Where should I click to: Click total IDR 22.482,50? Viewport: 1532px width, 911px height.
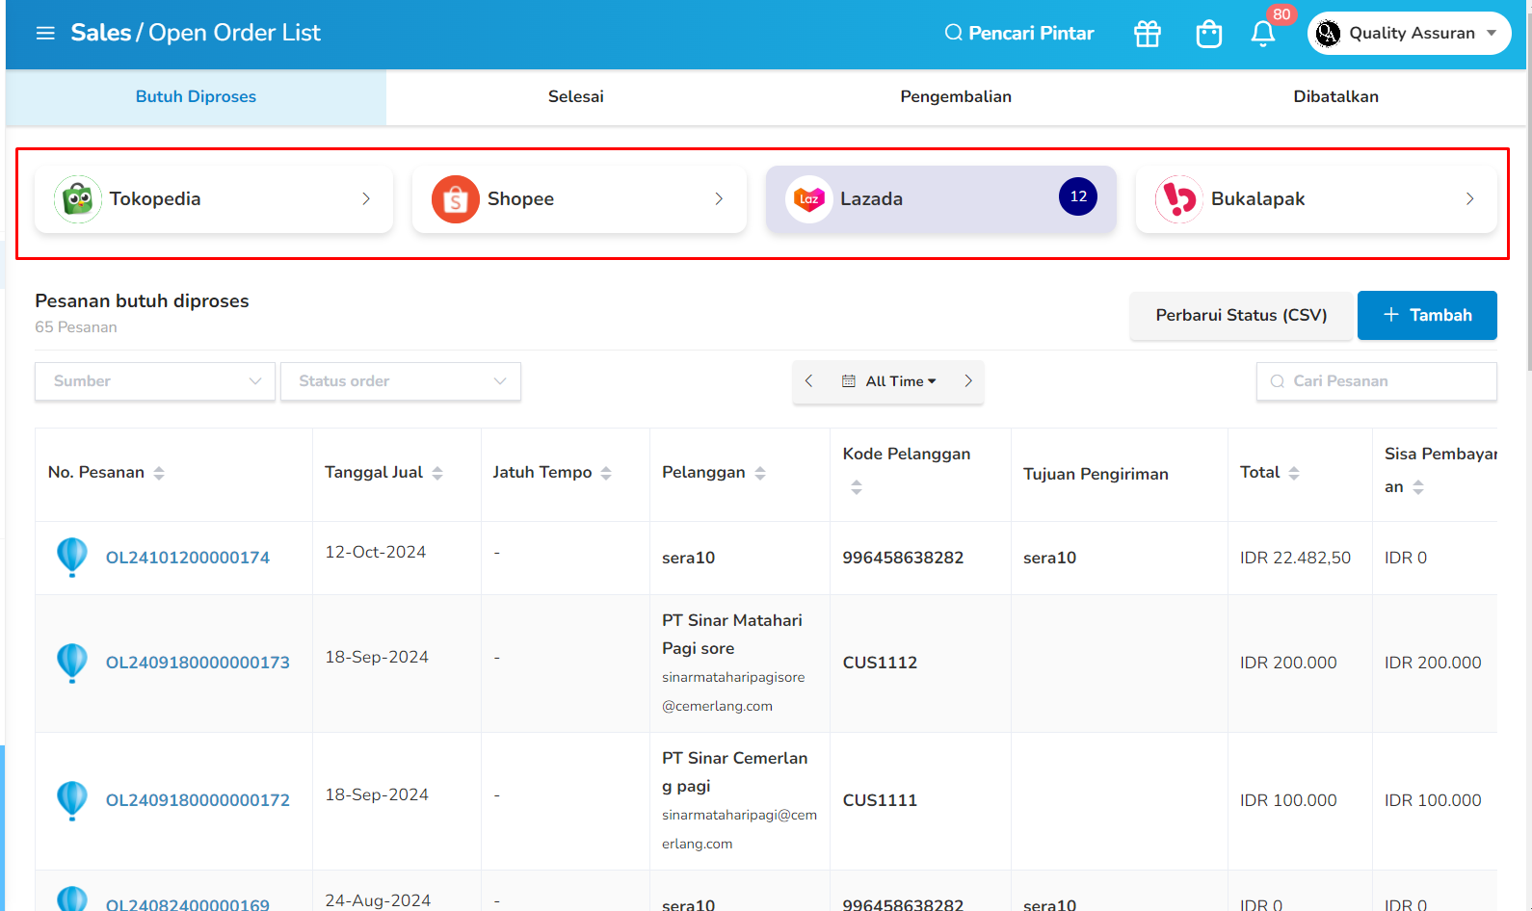pos(1295,558)
